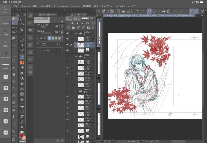Screen dimensions: 207x143
Task: Select the Move layer tool
Action: [x=22, y=35]
